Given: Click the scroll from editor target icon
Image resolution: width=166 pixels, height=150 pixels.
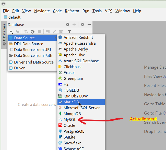Looking at the screenshot, I should 67,25.
